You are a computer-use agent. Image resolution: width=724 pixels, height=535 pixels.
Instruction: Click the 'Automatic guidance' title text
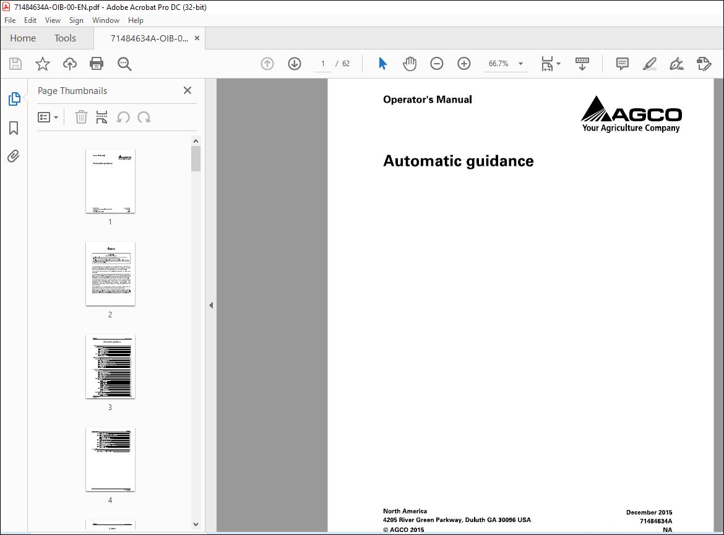coord(458,161)
